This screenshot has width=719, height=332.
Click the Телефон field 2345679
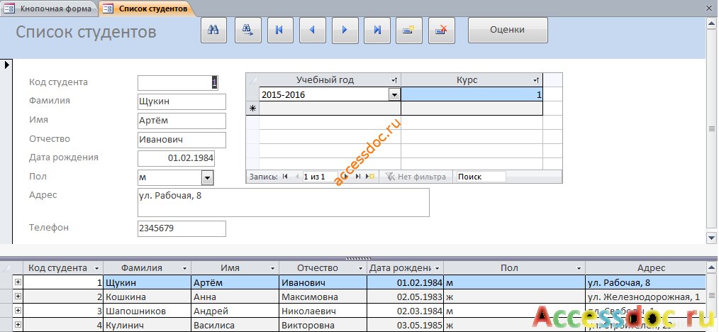pyautogui.click(x=182, y=228)
